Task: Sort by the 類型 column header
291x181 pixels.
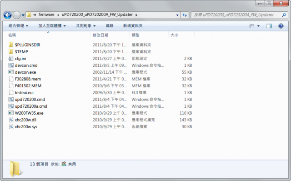Action: 135,35
